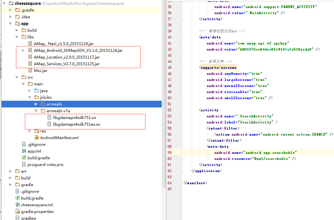
Task: Fold the amap apikey meta-data at line 40
Action: coord(182,37)
